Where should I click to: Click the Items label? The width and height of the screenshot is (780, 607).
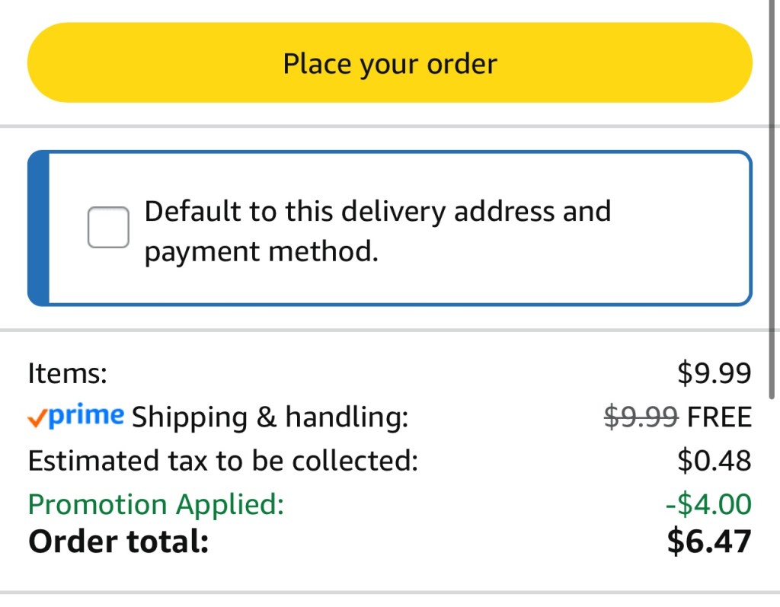coord(68,373)
